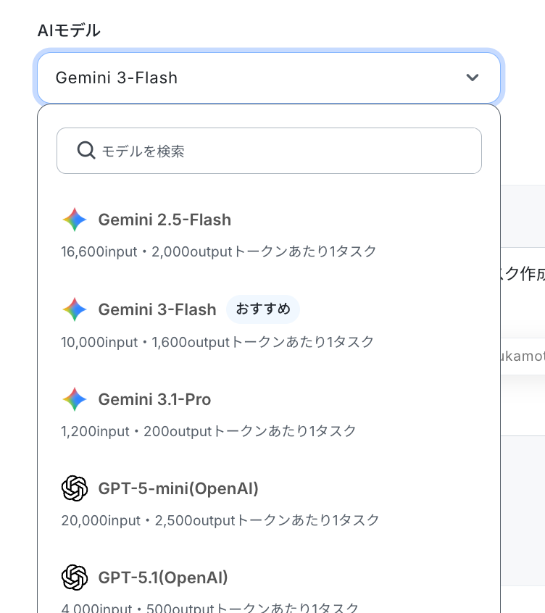Click the おすすめ badge next to Gemini 3-Flash

coord(263,309)
